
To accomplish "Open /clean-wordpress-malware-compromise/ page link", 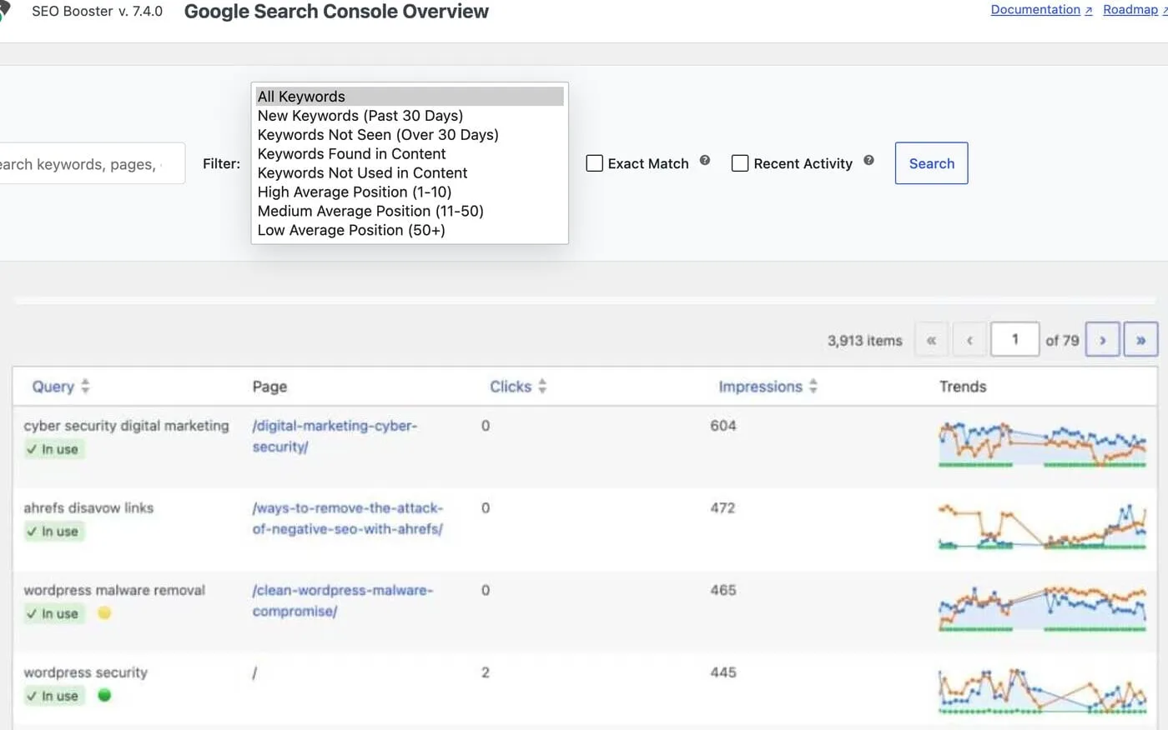I will click(343, 601).
